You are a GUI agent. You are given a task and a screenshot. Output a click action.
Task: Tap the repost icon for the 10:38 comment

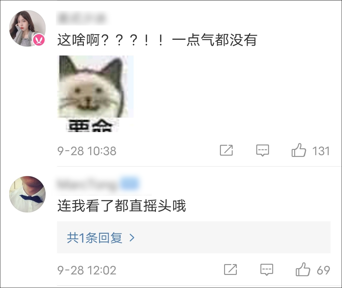pos(226,150)
